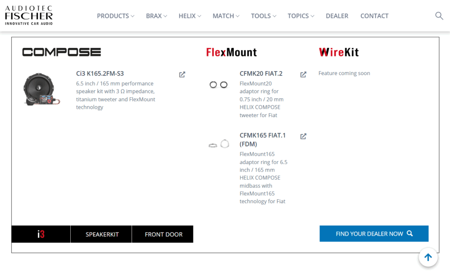Image resolution: width=450 pixels, height=276 pixels.
Task: Open the MATCH dropdown menu
Action: click(226, 16)
